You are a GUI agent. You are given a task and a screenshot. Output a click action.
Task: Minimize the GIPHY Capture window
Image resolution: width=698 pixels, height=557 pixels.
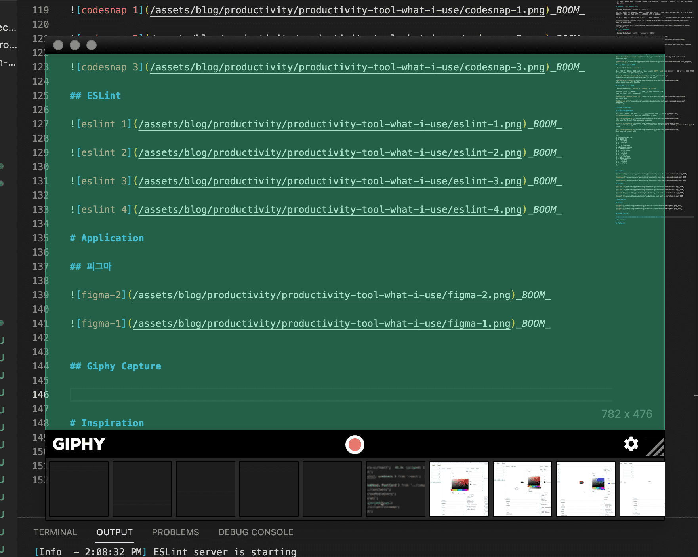pyautogui.click(x=75, y=45)
